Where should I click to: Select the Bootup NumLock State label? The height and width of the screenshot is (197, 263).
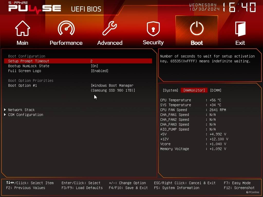tap(29, 66)
